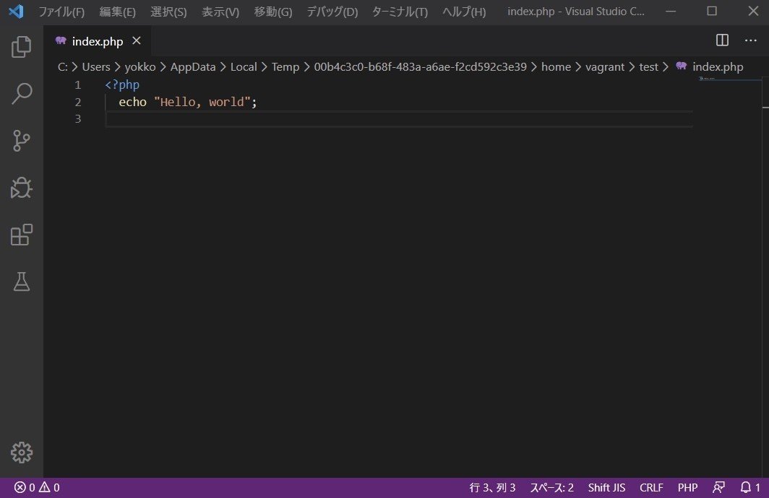The height and width of the screenshot is (498, 769).
Task: Open the Search view in activity bar
Action: pyautogui.click(x=21, y=94)
